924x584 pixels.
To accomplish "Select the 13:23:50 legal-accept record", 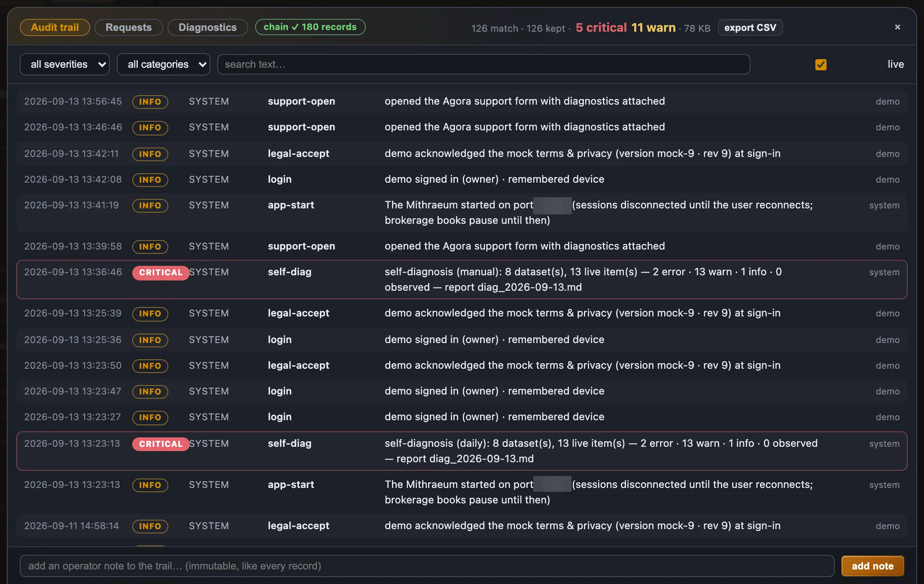I will tap(462, 366).
